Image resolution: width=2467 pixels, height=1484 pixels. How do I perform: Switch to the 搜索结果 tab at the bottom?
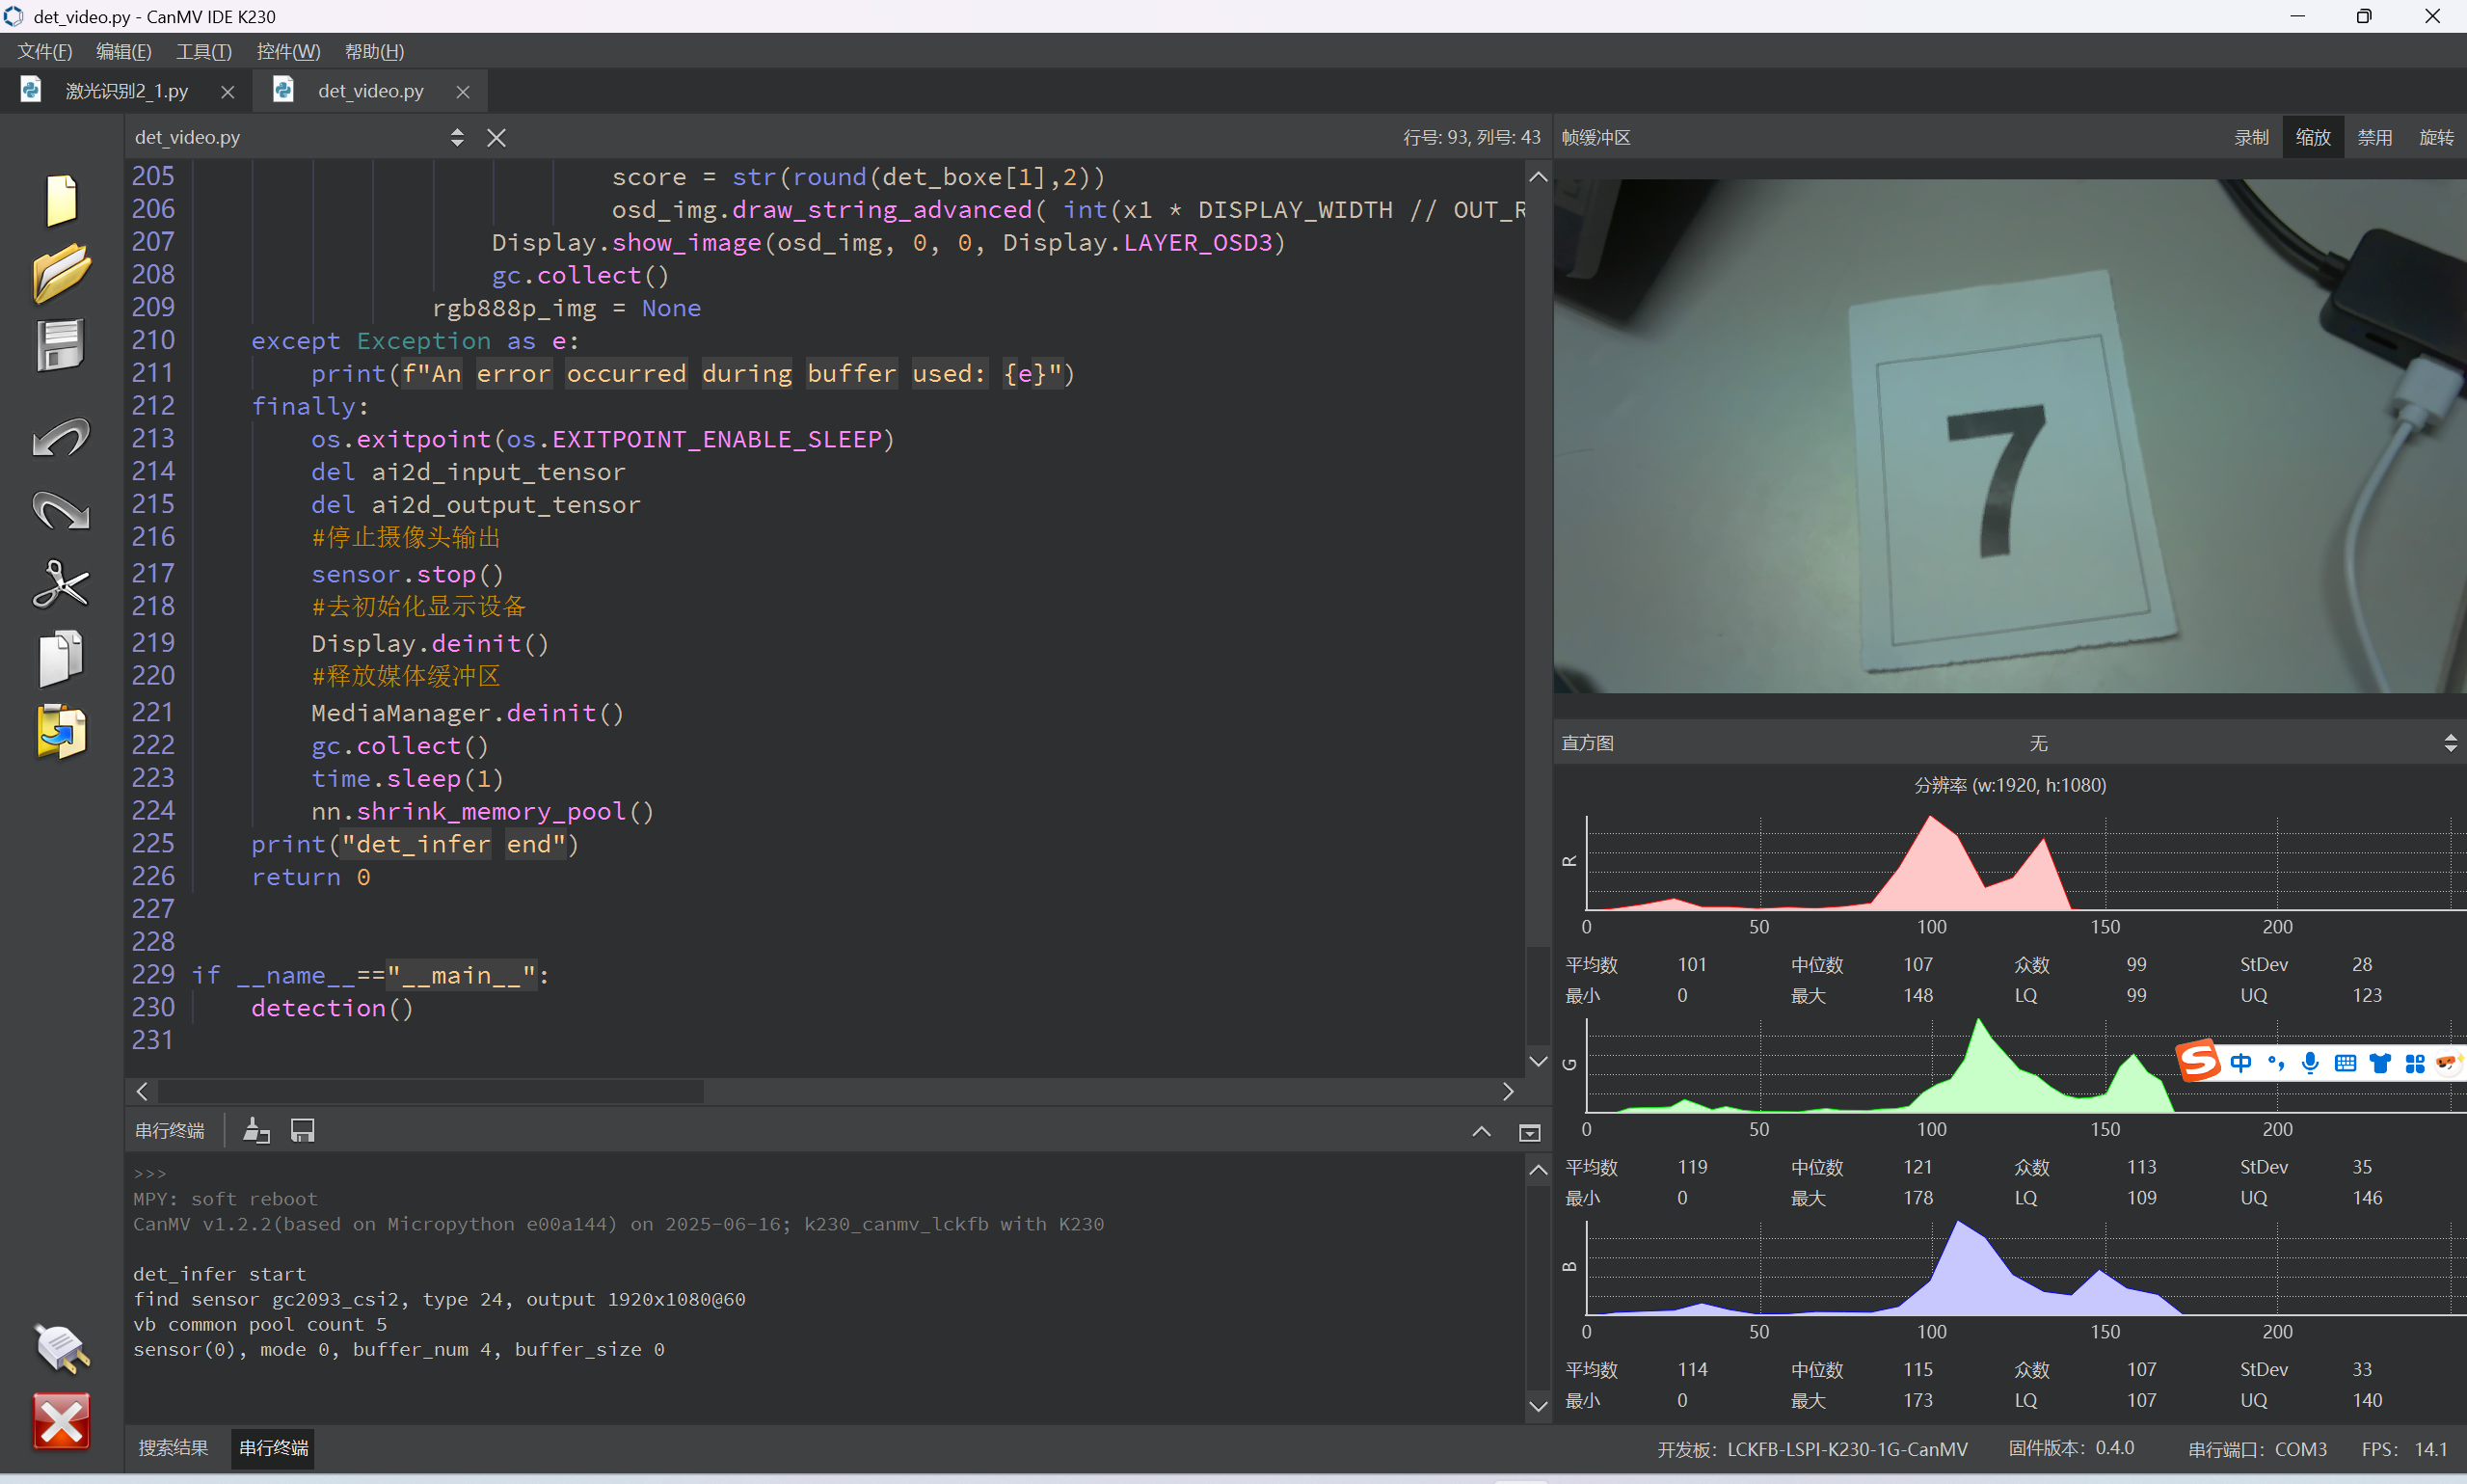click(174, 1448)
